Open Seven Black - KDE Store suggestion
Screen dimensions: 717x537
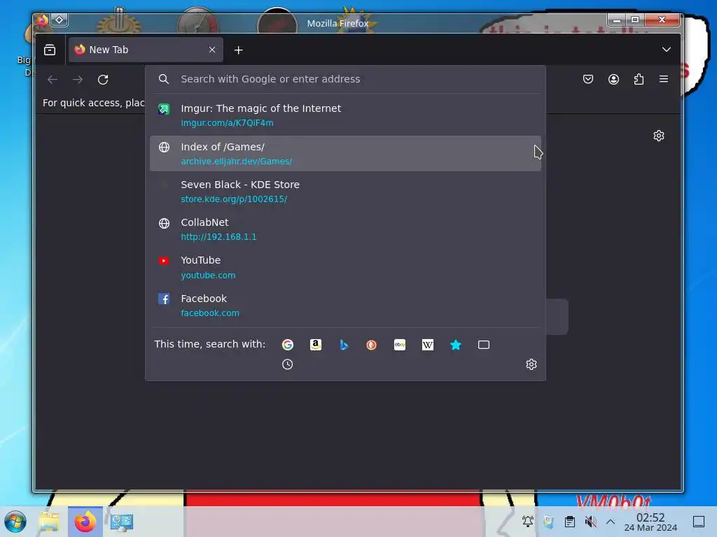345,192
